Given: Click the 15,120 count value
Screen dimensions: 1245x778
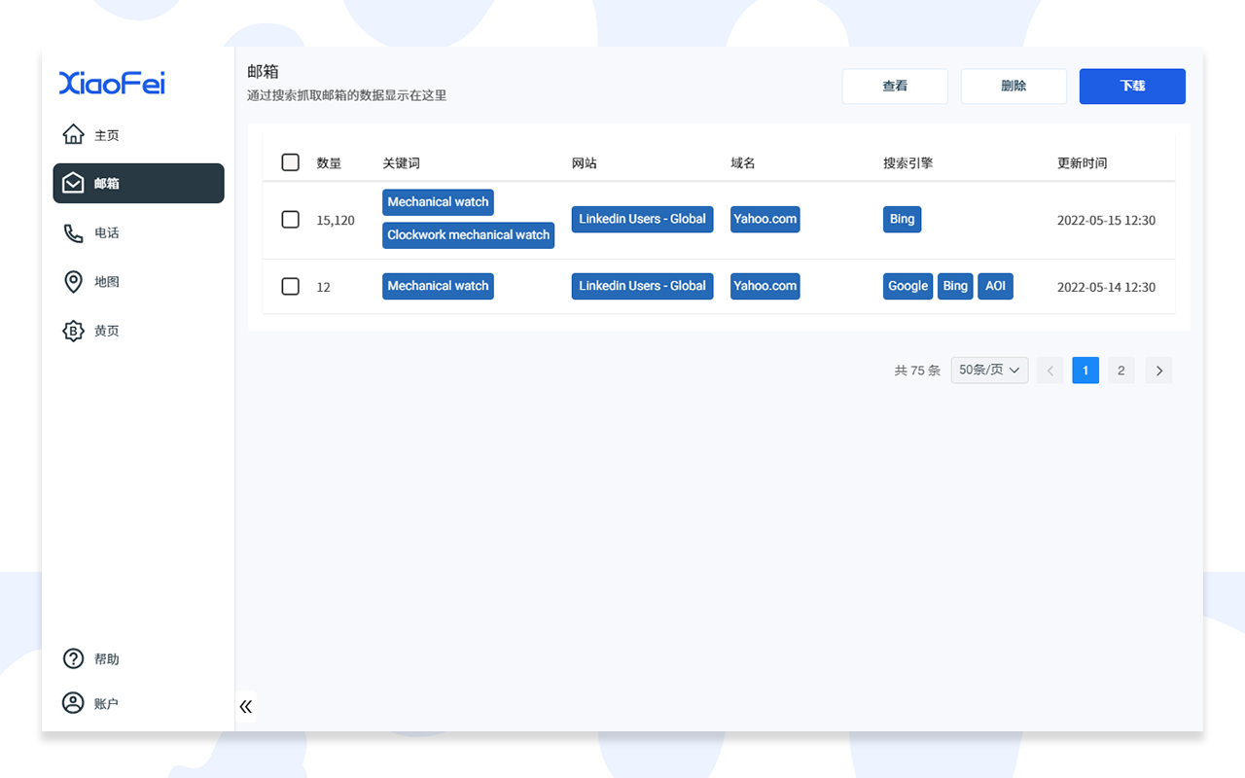Looking at the screenshot, I should point(336,221).
